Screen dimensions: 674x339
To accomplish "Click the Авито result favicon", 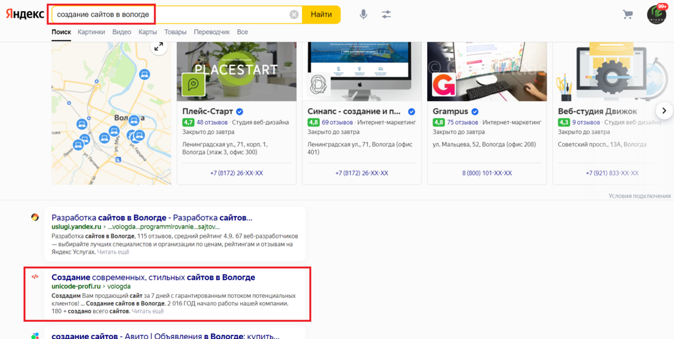I will [36, 335].
